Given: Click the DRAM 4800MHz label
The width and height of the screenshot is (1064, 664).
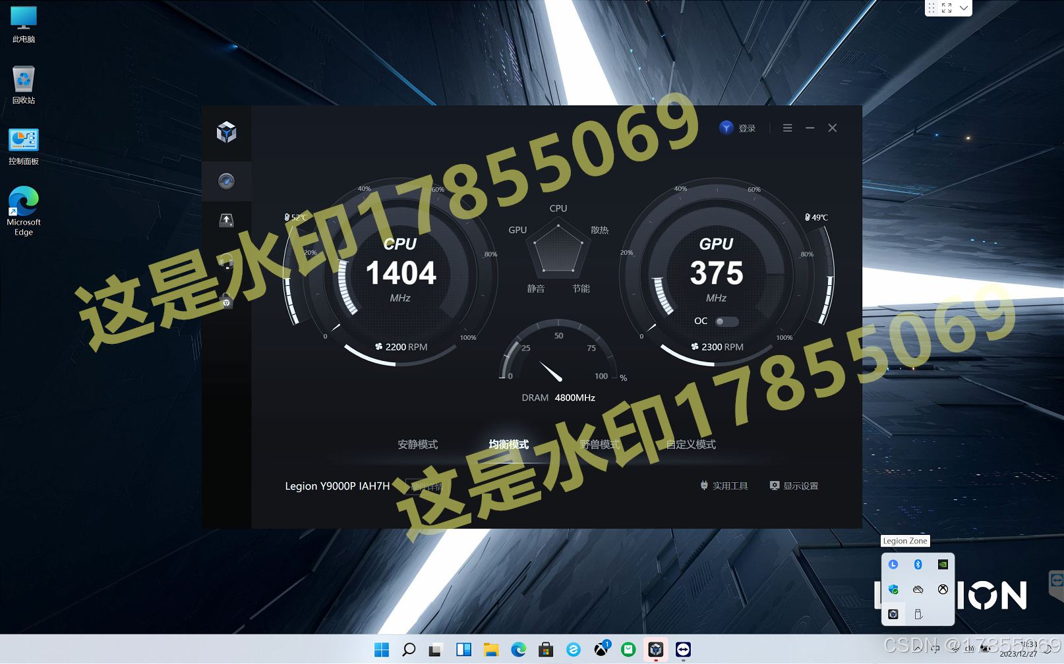Looking at the screenshot, I should coord(558,398).
